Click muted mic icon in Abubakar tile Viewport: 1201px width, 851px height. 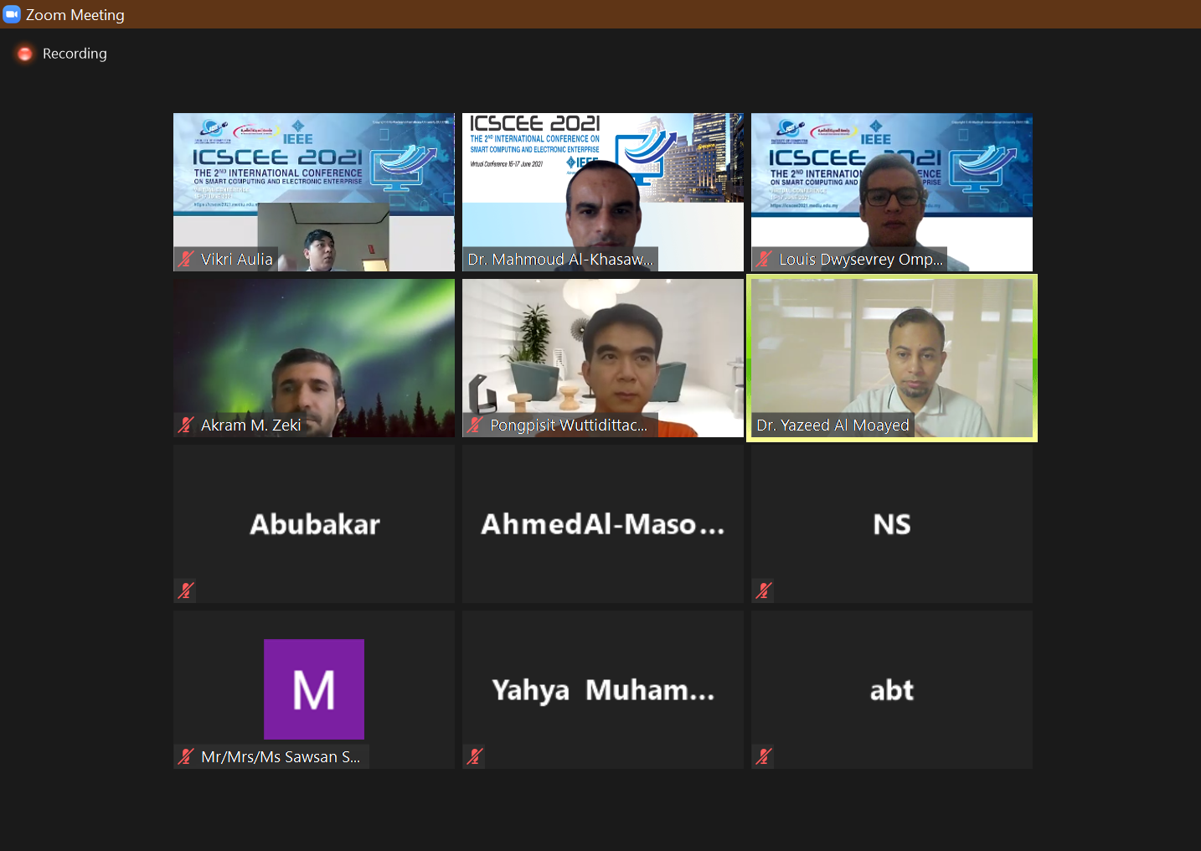186,591
